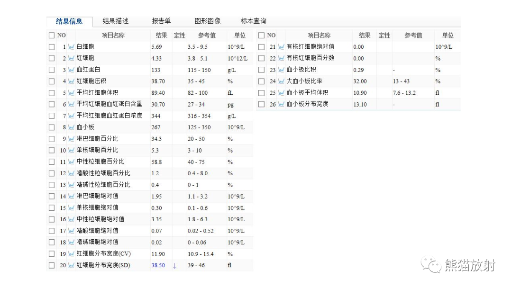Check the box for row 8 血小板
The image size is (512, 288).
pyautogui.click(x=52, y=127)
